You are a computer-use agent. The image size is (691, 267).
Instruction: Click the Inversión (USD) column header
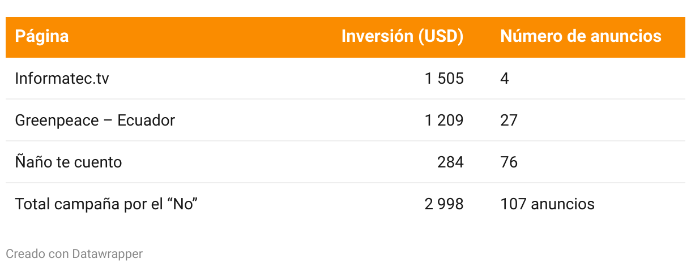pyautogui.click(x=402, y=36)
